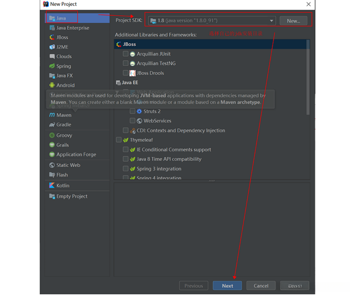Select the Android project type label
The image size is (354, 295).
66,85
